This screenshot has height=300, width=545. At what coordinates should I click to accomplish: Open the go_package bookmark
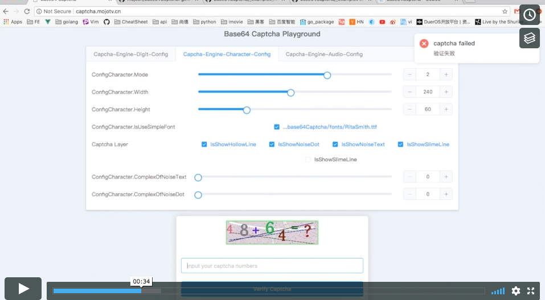point(317,22)
